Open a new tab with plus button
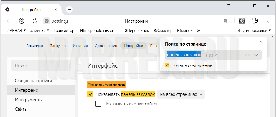The height and width of the screenshot is (117, 276). click(x=69, y=9)
